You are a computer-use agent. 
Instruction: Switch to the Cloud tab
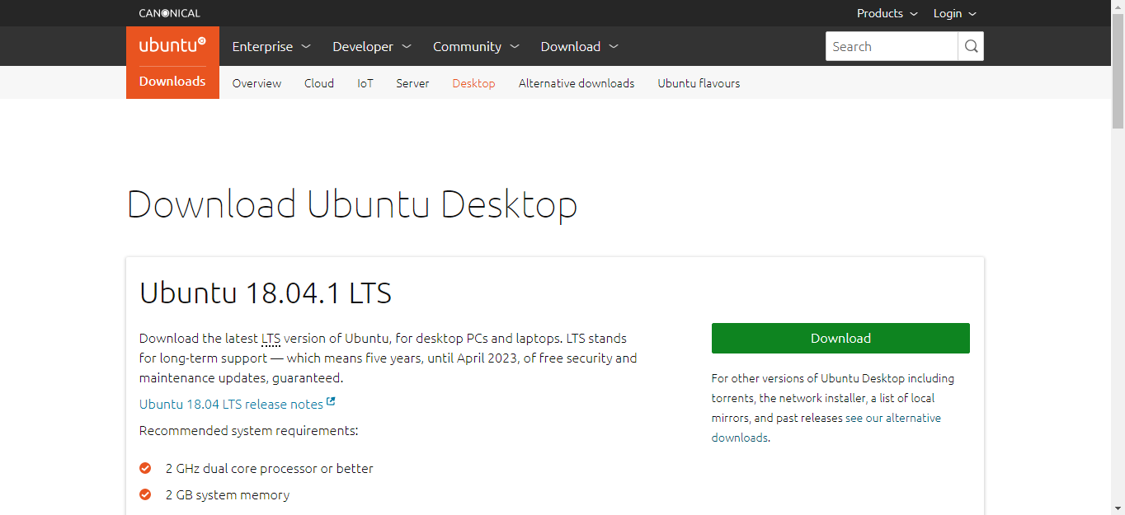[319, 83]
